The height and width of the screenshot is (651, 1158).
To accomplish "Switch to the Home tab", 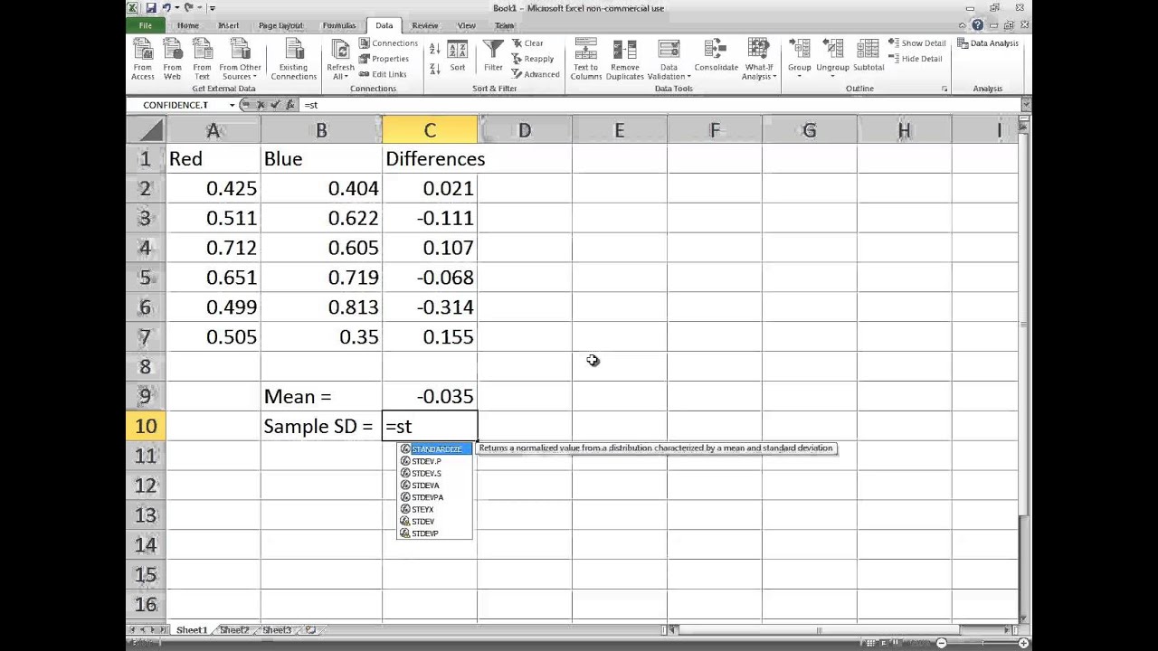I will (188, 25).
